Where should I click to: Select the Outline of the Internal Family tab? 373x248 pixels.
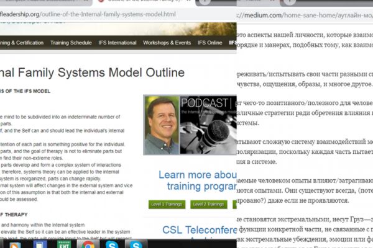143,2
